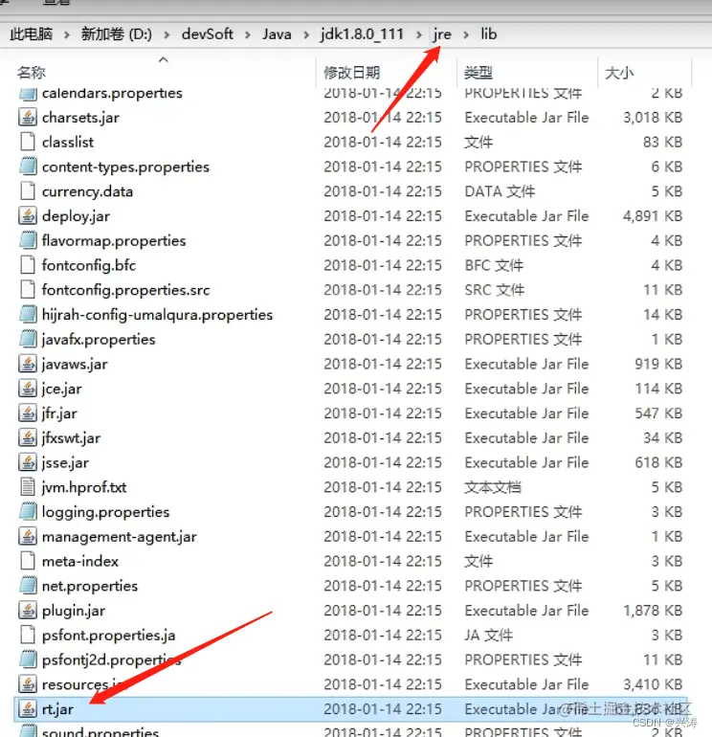
Task: Expand the chevron after 此电脑 in address bar
Action: tap(67, 34)
